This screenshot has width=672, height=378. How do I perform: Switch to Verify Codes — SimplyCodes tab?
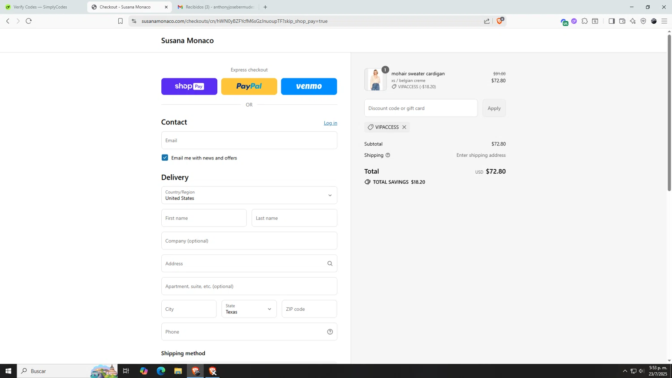pos(40,7)
